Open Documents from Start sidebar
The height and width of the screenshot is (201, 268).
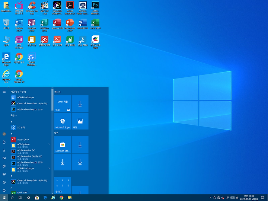pos(4,142)
